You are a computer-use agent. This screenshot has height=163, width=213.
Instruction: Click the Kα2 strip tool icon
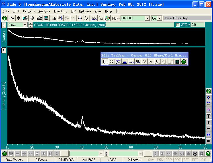click(151, 62)
